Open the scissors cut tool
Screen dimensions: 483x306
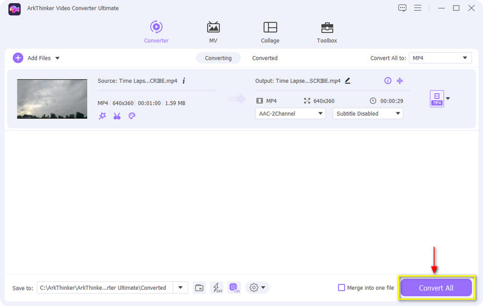[117, 116]
